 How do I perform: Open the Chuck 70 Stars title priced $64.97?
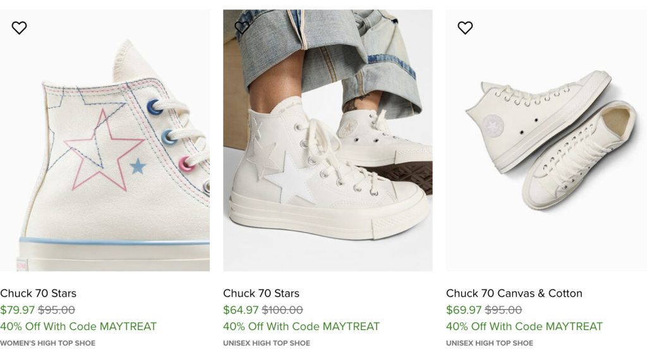click(261, 293)
